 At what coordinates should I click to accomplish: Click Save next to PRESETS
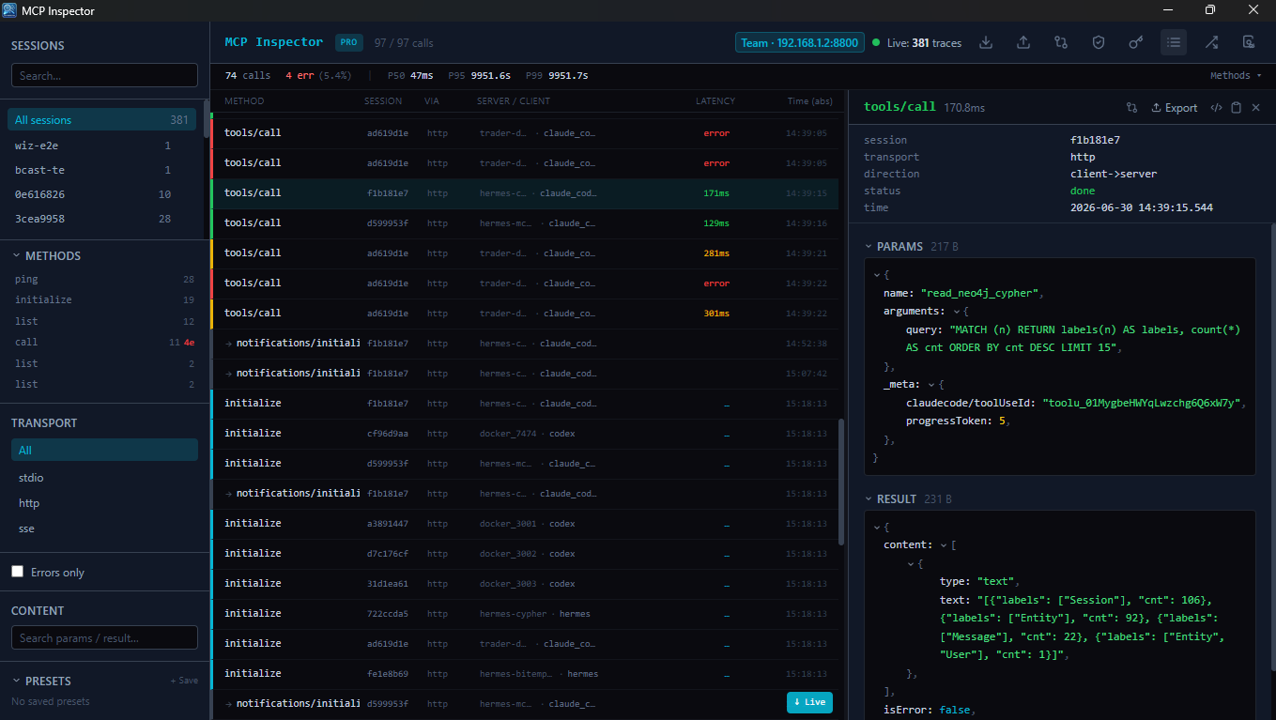click(184, 681)
